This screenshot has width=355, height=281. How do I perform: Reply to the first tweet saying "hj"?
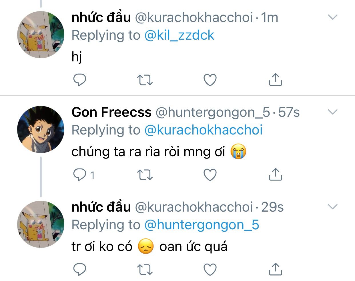pos(80,80)
